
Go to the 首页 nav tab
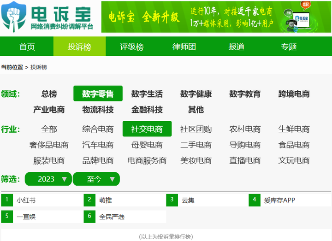[x=27, y=47]
